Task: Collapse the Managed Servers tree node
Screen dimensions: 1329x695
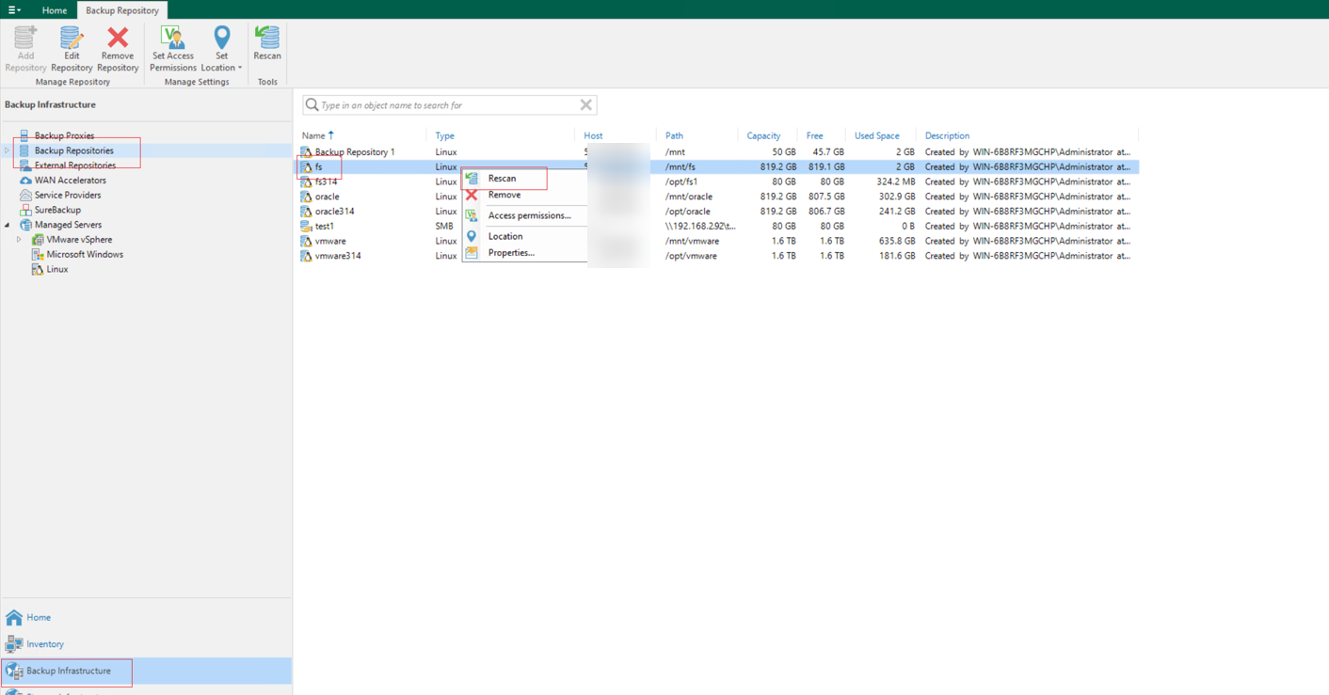Action: [x=8, y=225]
